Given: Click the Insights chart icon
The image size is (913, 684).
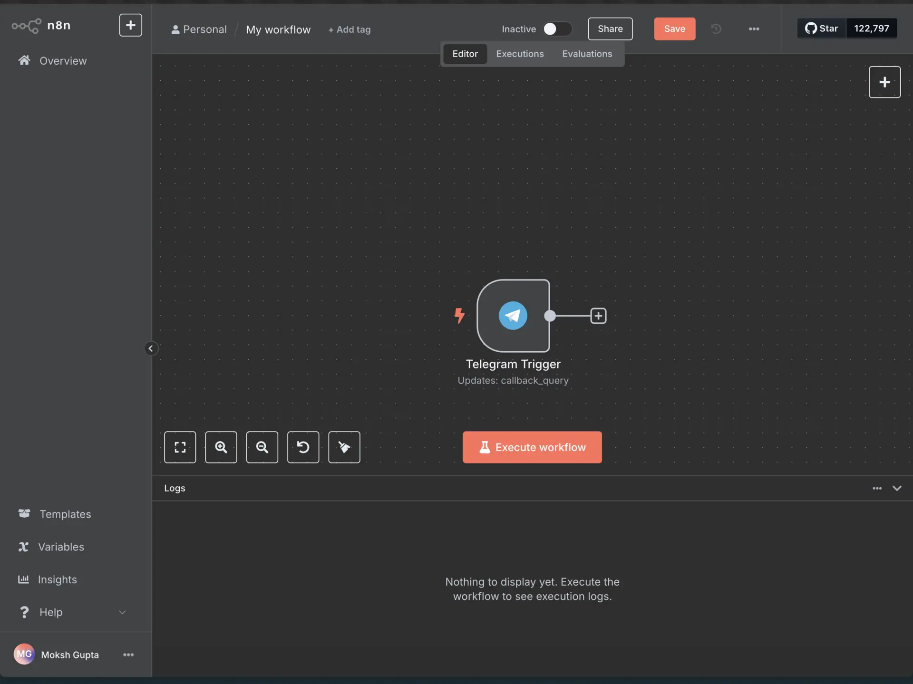Looking at the screenshot, I should 23,579.
